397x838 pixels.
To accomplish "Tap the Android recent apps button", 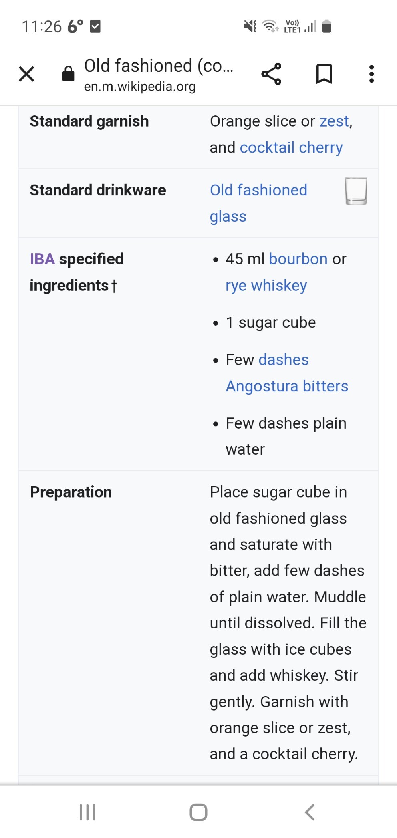I will tap(87, 812).
